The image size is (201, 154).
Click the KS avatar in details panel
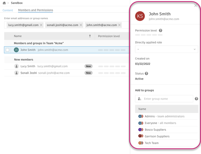[140, 16]
